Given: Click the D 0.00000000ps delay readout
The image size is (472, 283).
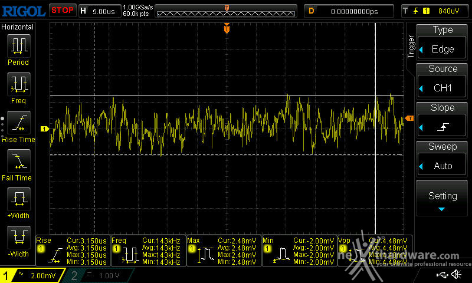Looking at the screenshot, I should [349, 11].
